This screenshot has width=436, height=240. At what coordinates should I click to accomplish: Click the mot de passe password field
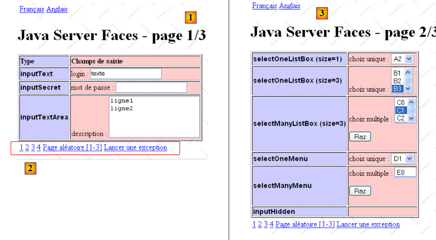click(151, 87)
